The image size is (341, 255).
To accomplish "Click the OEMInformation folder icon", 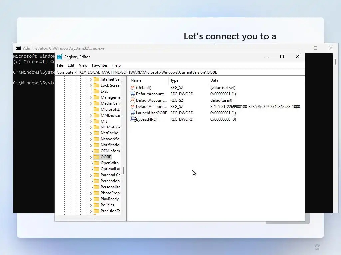I will pyautogui.click(x=96, y=151).
